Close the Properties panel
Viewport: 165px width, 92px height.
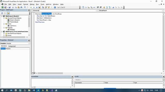29,40
